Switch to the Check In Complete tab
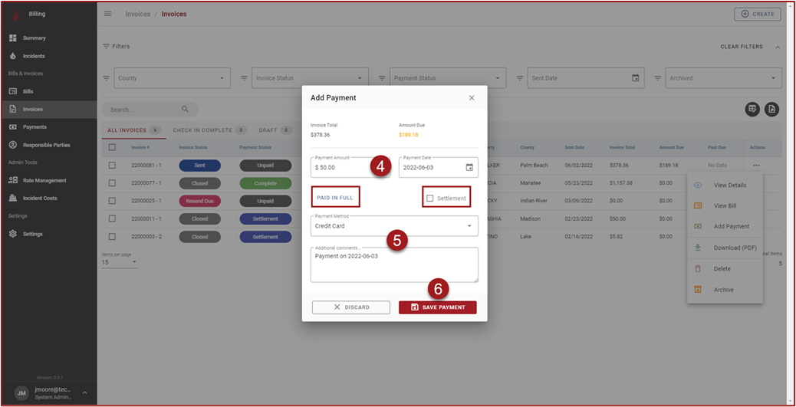 tap(203, 130)
